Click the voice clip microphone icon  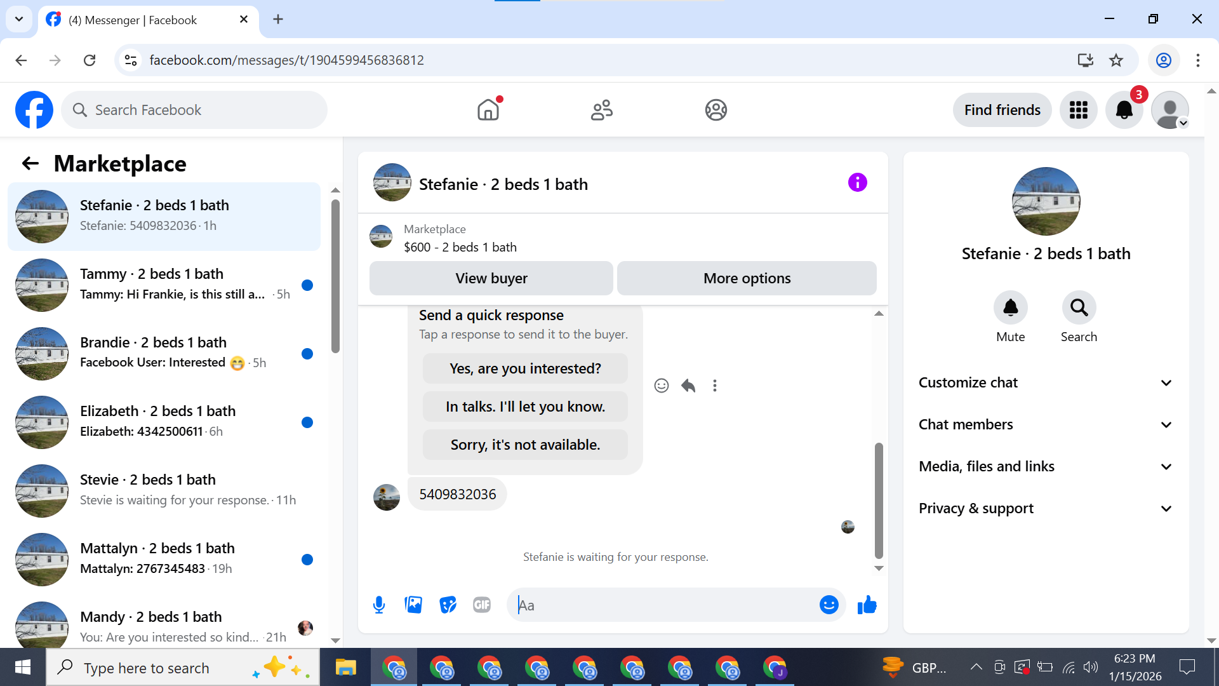(379, 605)
